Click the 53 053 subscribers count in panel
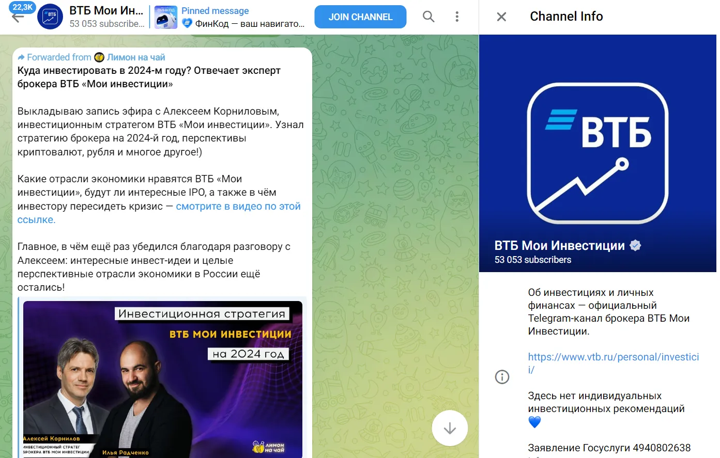 click(533, 260)
